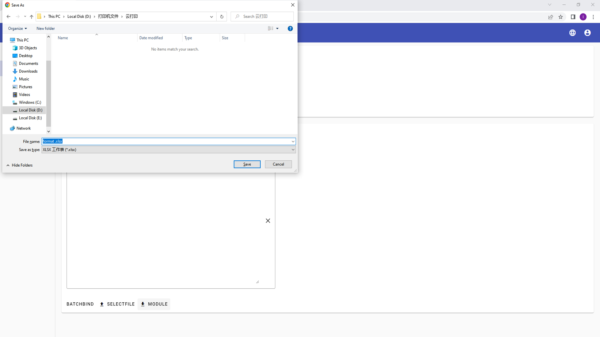The image size is (600, 337).
Task: Go up one folder level
Action: 32,17
